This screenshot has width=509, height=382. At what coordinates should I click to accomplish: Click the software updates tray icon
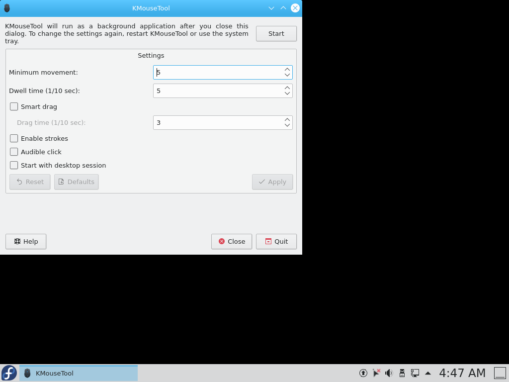coord(363,373)
